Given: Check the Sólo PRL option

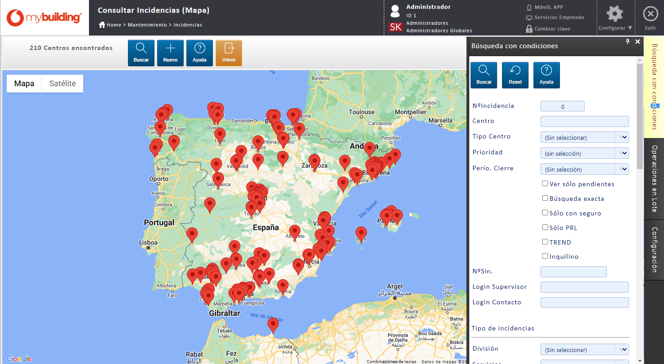Looking at the screenshot, I should 545,227.
